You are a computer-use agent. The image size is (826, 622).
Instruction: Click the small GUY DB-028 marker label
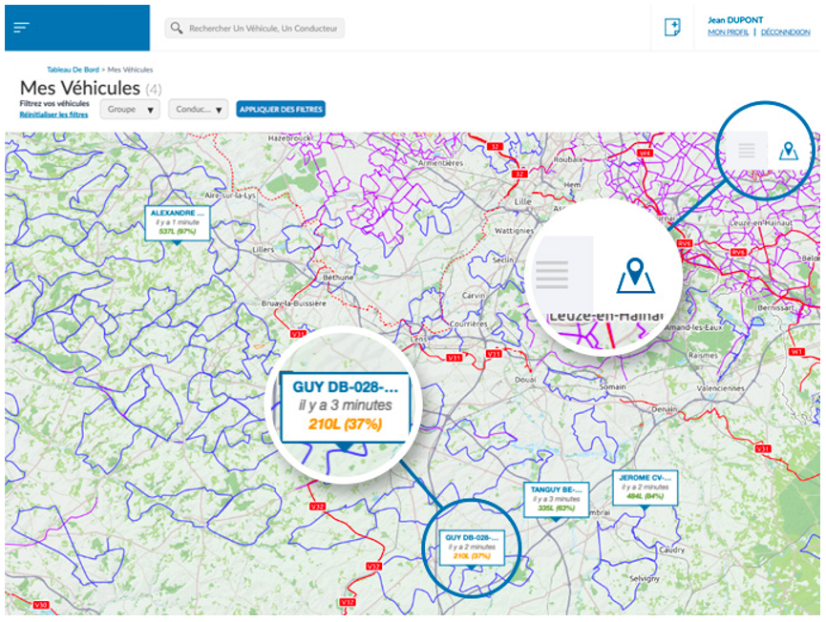pos(472,547)
